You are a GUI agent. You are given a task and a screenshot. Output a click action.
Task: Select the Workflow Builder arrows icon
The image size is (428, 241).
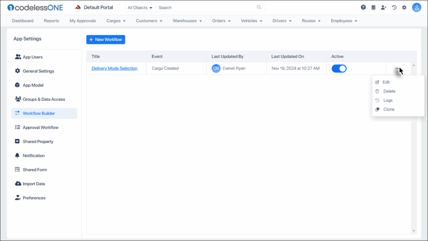17,113
